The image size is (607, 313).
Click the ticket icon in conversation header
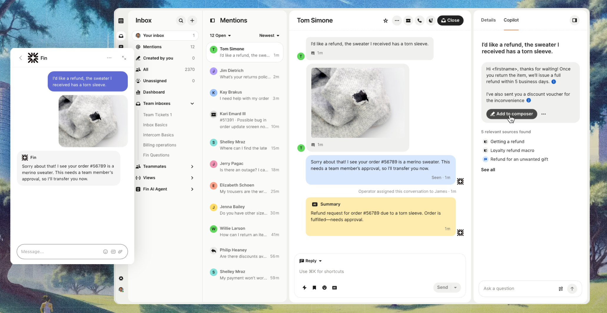click(408, 21)
